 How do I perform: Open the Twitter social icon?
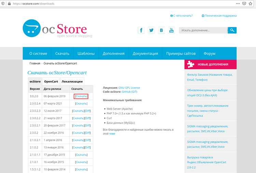click(x=151, y=30)
